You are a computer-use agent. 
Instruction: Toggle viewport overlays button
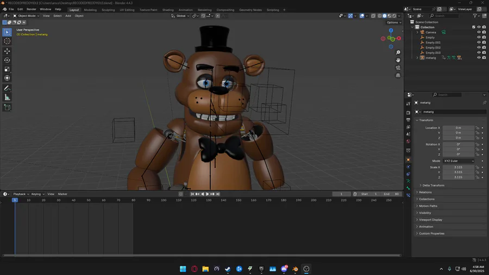362,16
